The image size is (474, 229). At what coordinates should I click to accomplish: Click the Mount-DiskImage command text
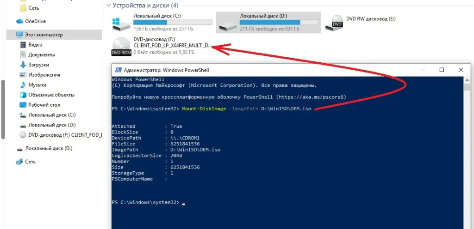pos(204,109)
